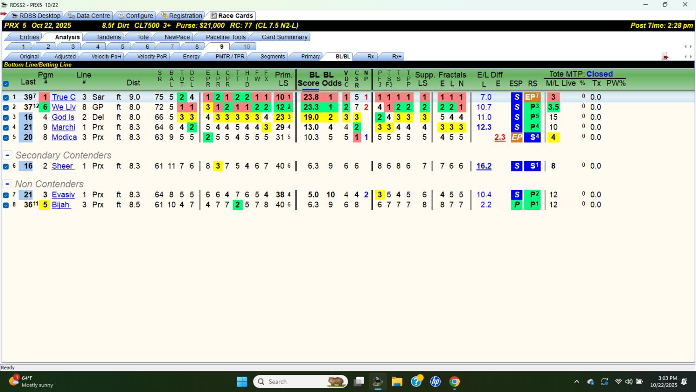Open the notifications bell icon

[x=684, y=382]
